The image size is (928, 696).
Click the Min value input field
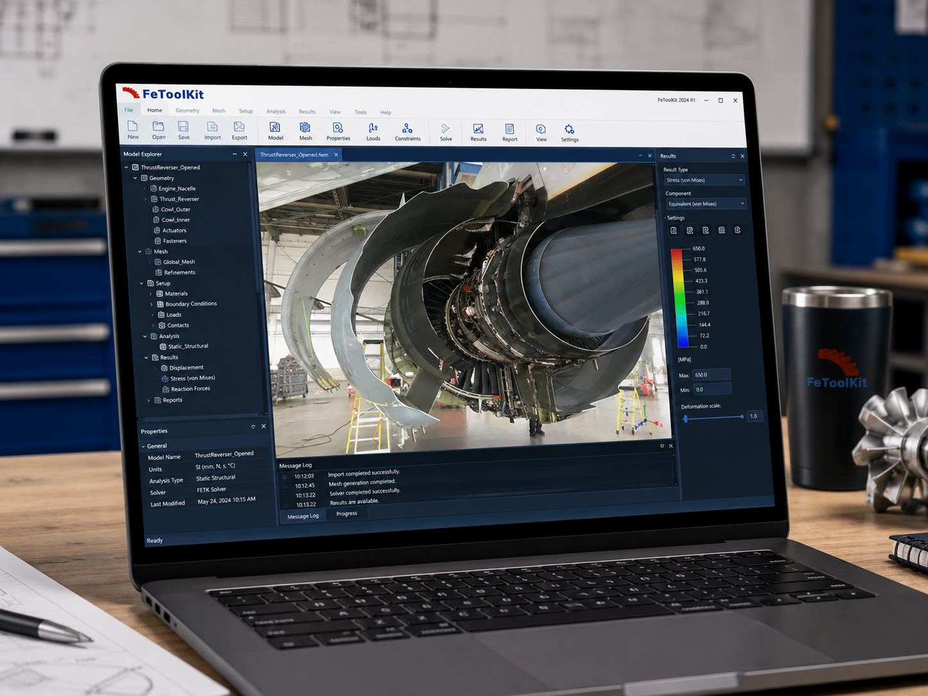(713, 389)
